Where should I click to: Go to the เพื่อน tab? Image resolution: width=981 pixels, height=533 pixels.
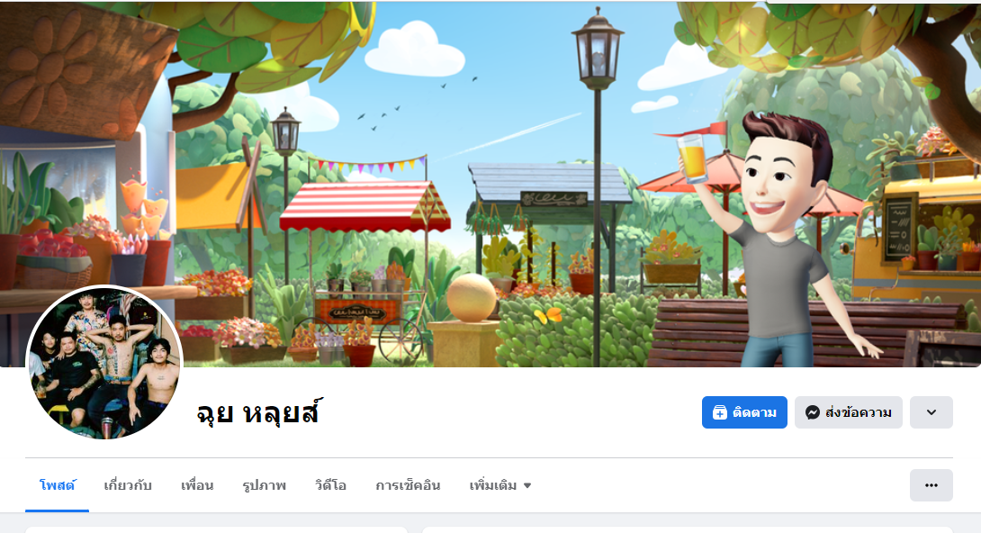(x=197, y=485)
